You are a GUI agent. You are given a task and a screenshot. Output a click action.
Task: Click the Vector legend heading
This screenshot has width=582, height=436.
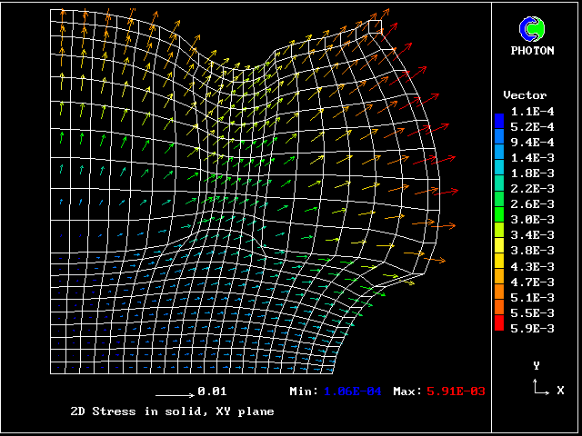tap(525, 95)
